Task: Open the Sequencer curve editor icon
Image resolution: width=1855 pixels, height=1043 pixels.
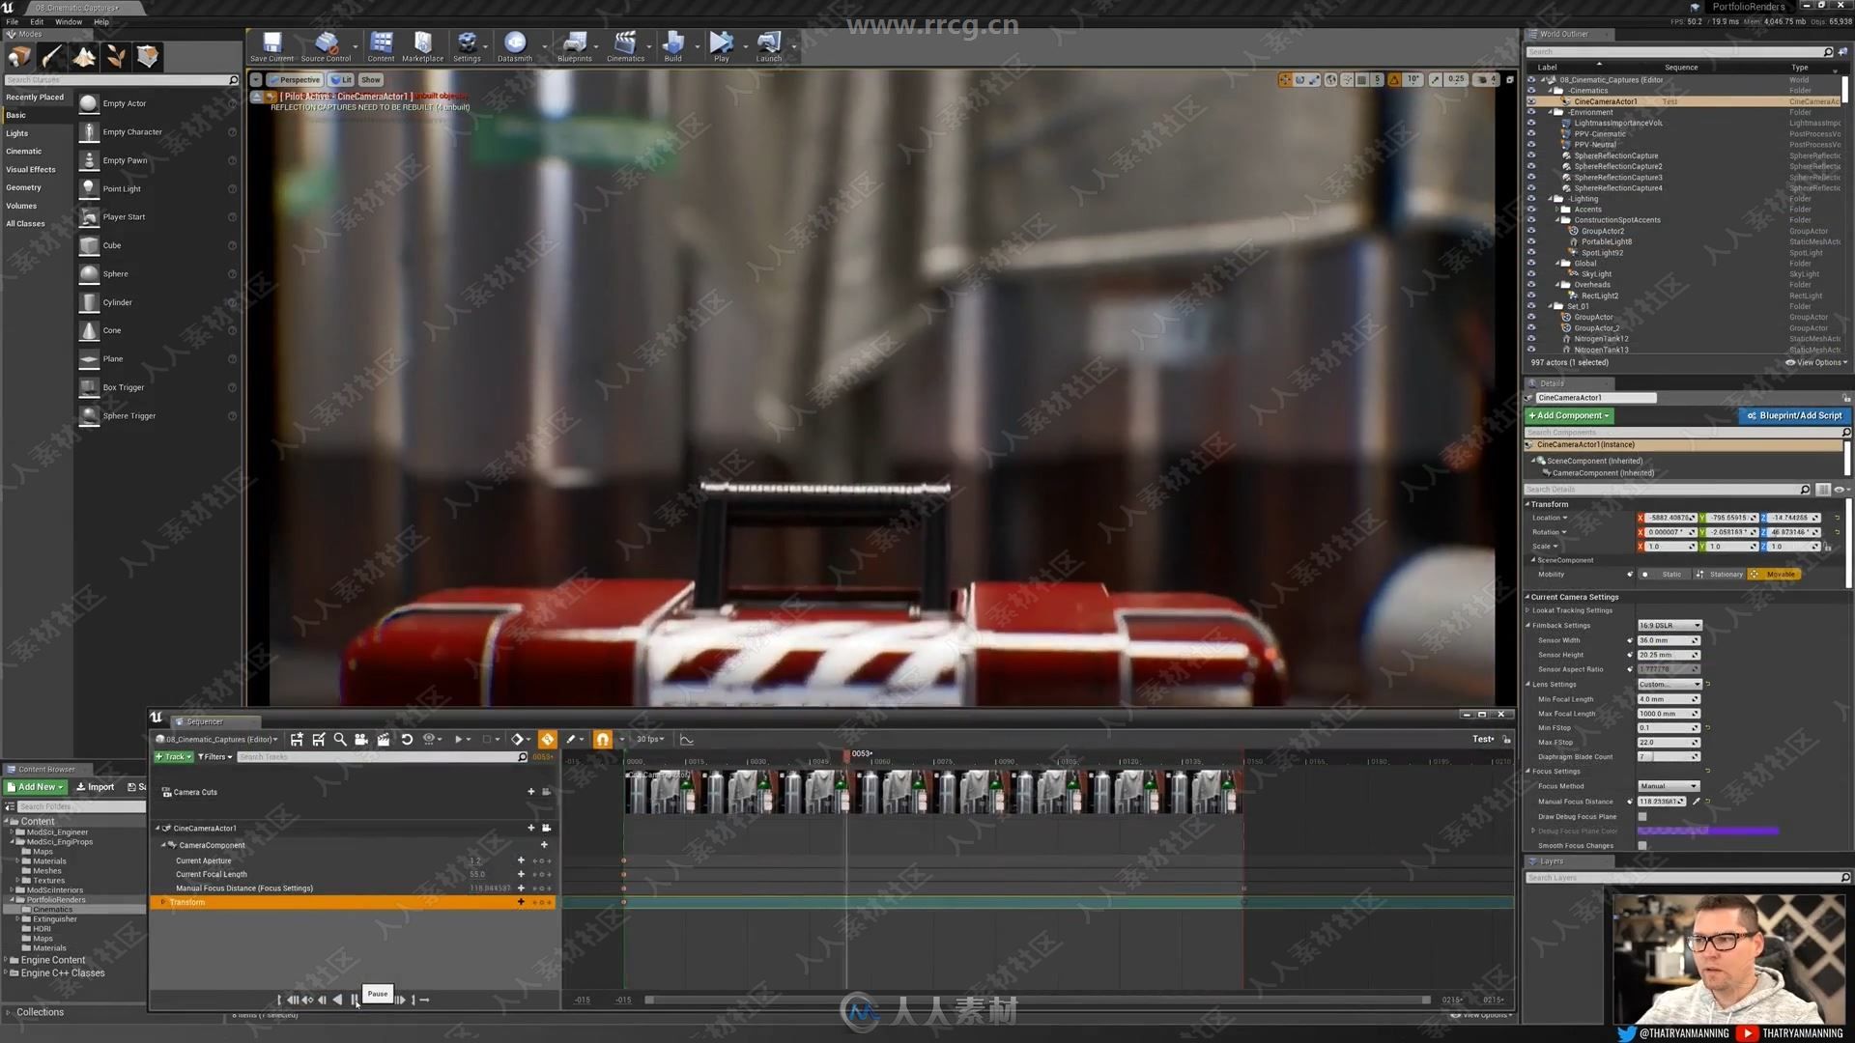Action: pyautogui.click(x=687, y=740)
